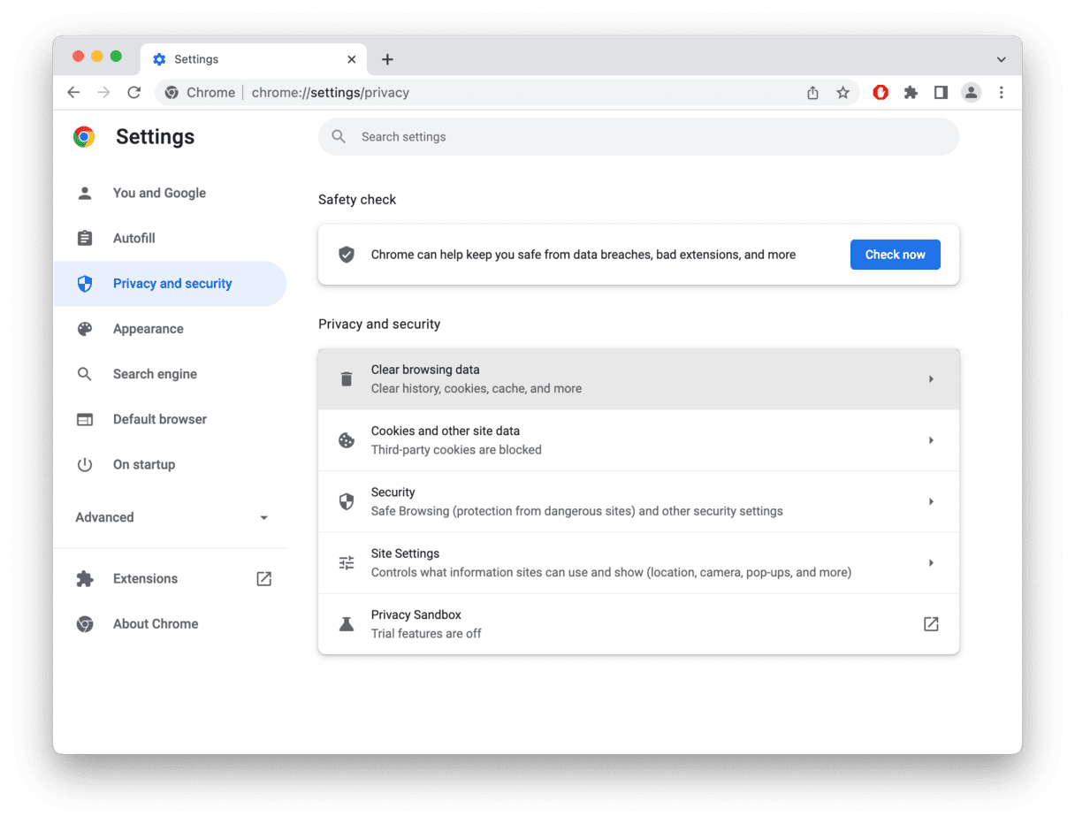Select Appearance in the sidebar

click(148, 329)
